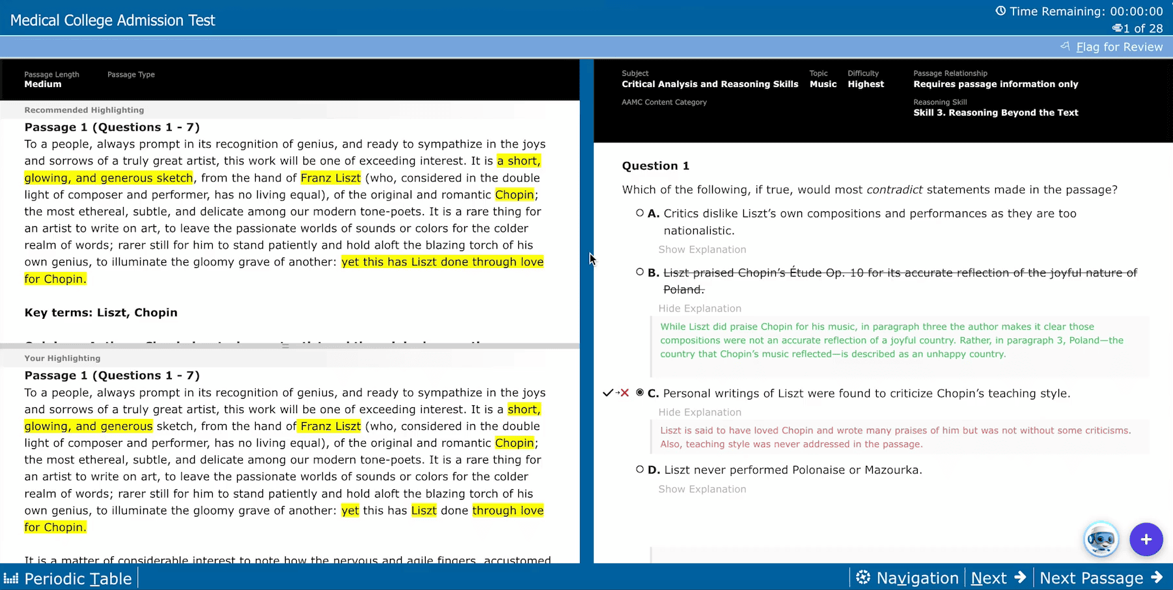
Task: Select Flag for Review
Action: (1117, 46)
